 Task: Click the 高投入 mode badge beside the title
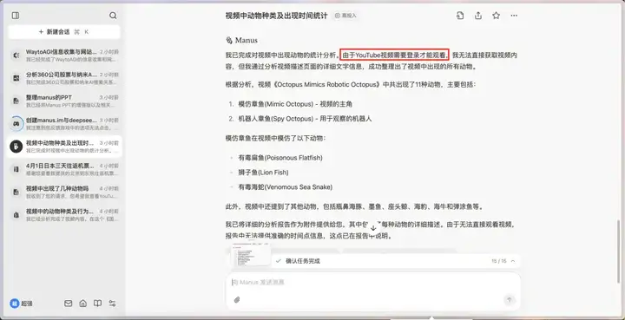[345, 16]
